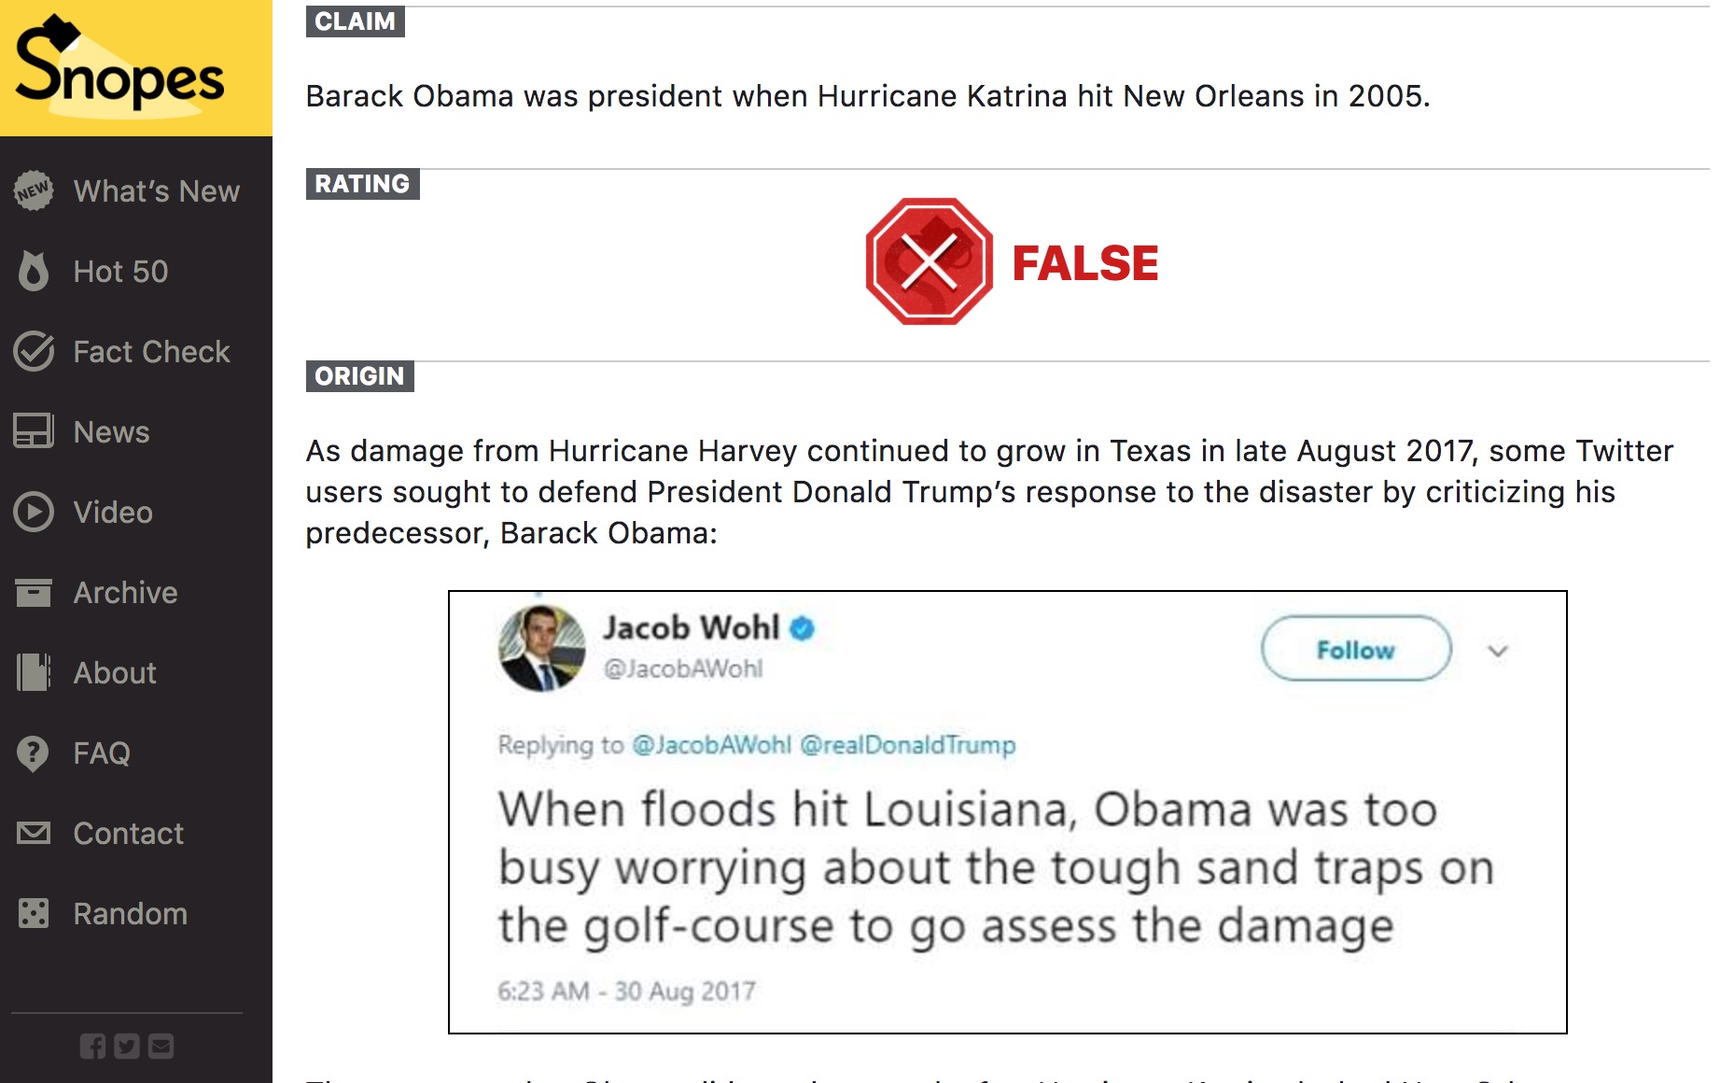Open the What's New menu item

tap(156, 191)
